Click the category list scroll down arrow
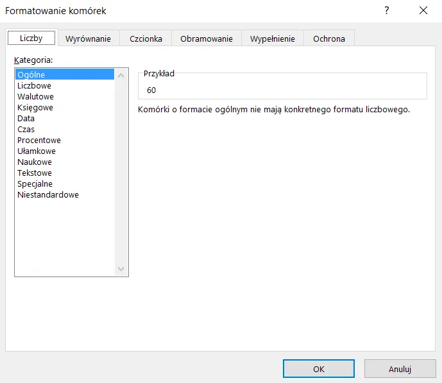Image resolution: width=442 pixels, height=383 pixels. tap(121, 269)
